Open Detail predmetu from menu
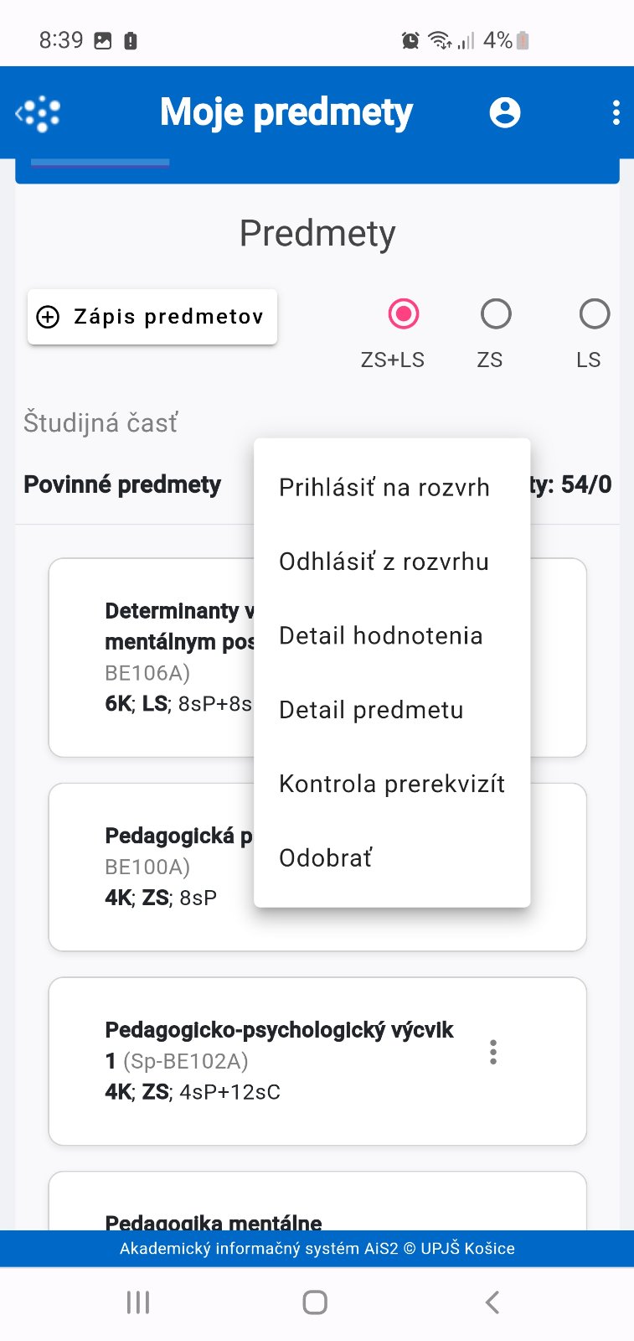This screenshot has width=634, height=1341. 371,710
